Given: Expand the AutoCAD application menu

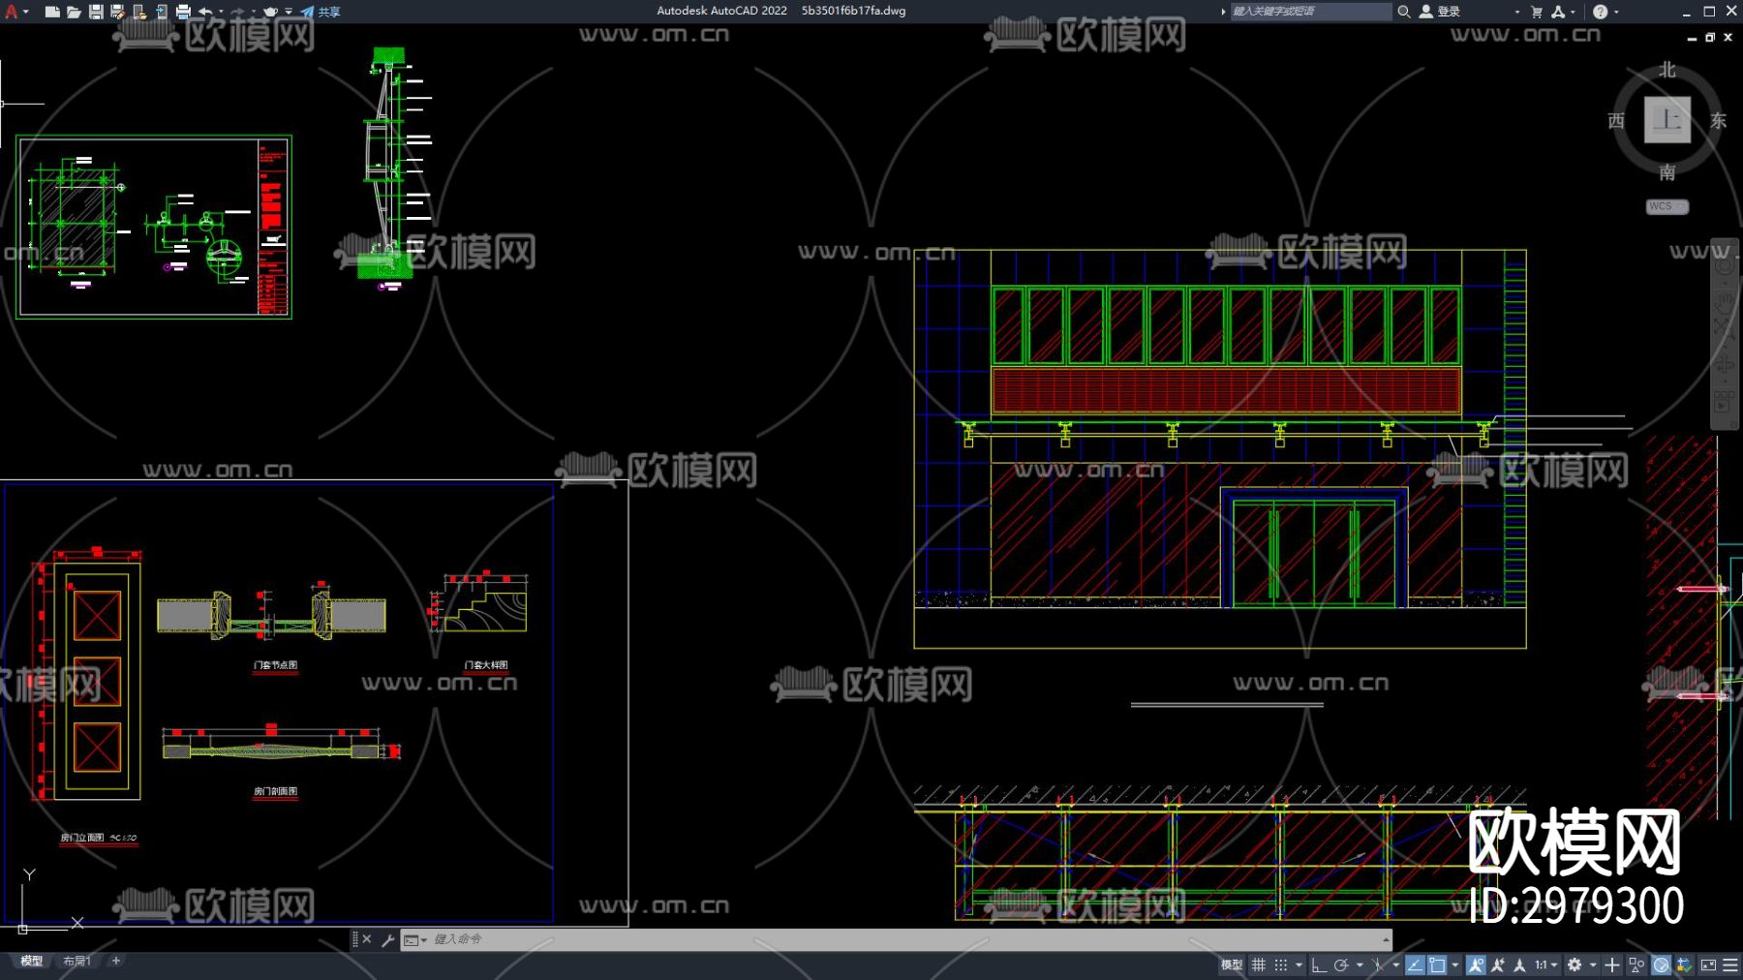Looking at the screenshot, I should point(13,12).
